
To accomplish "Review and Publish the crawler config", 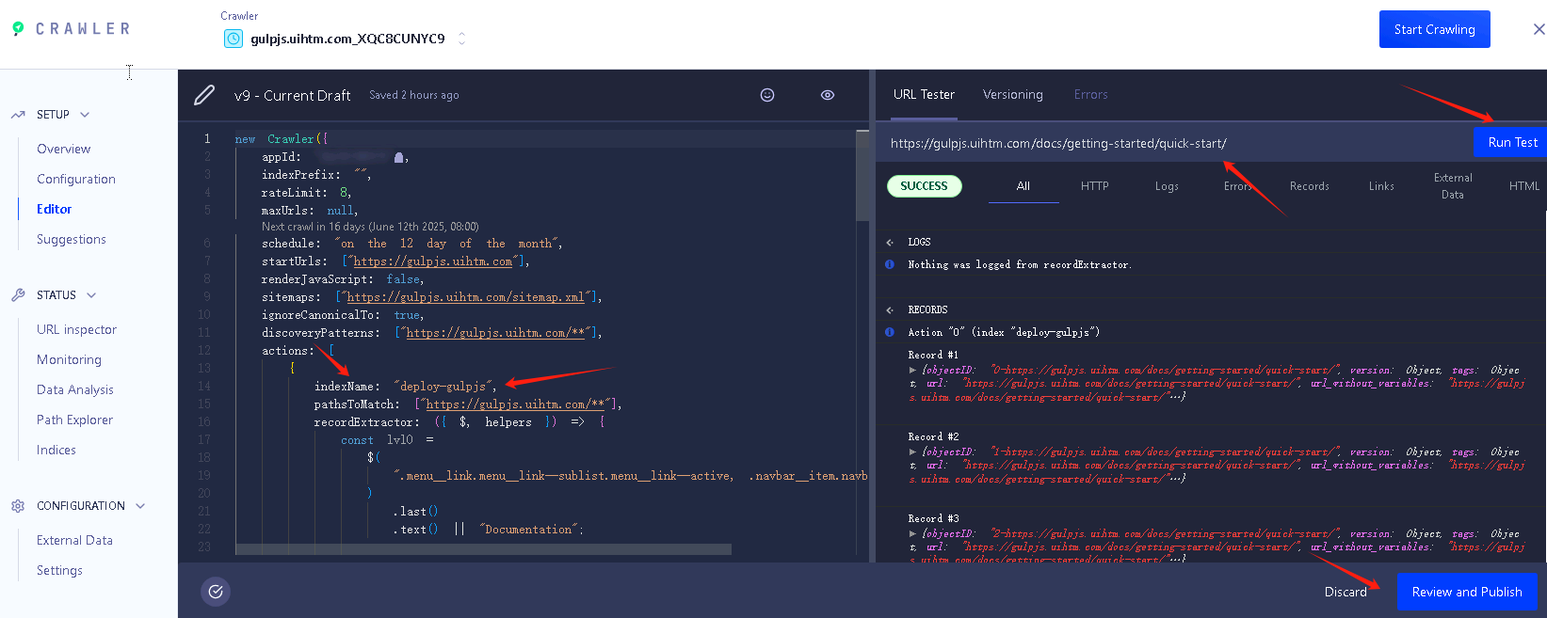I will click(1467, 592).
